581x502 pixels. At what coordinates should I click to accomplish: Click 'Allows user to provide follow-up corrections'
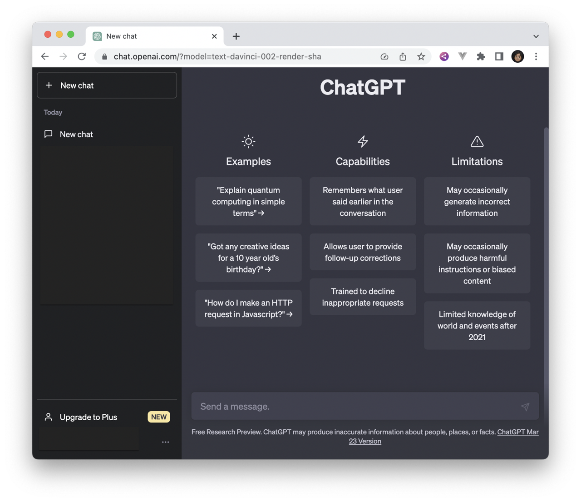363,252
